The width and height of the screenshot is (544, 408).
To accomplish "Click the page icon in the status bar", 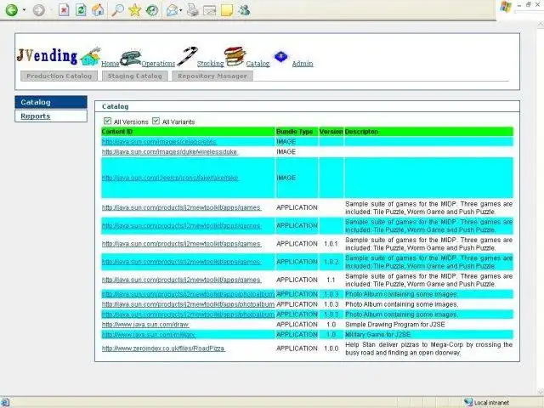I will pos(4,402).
